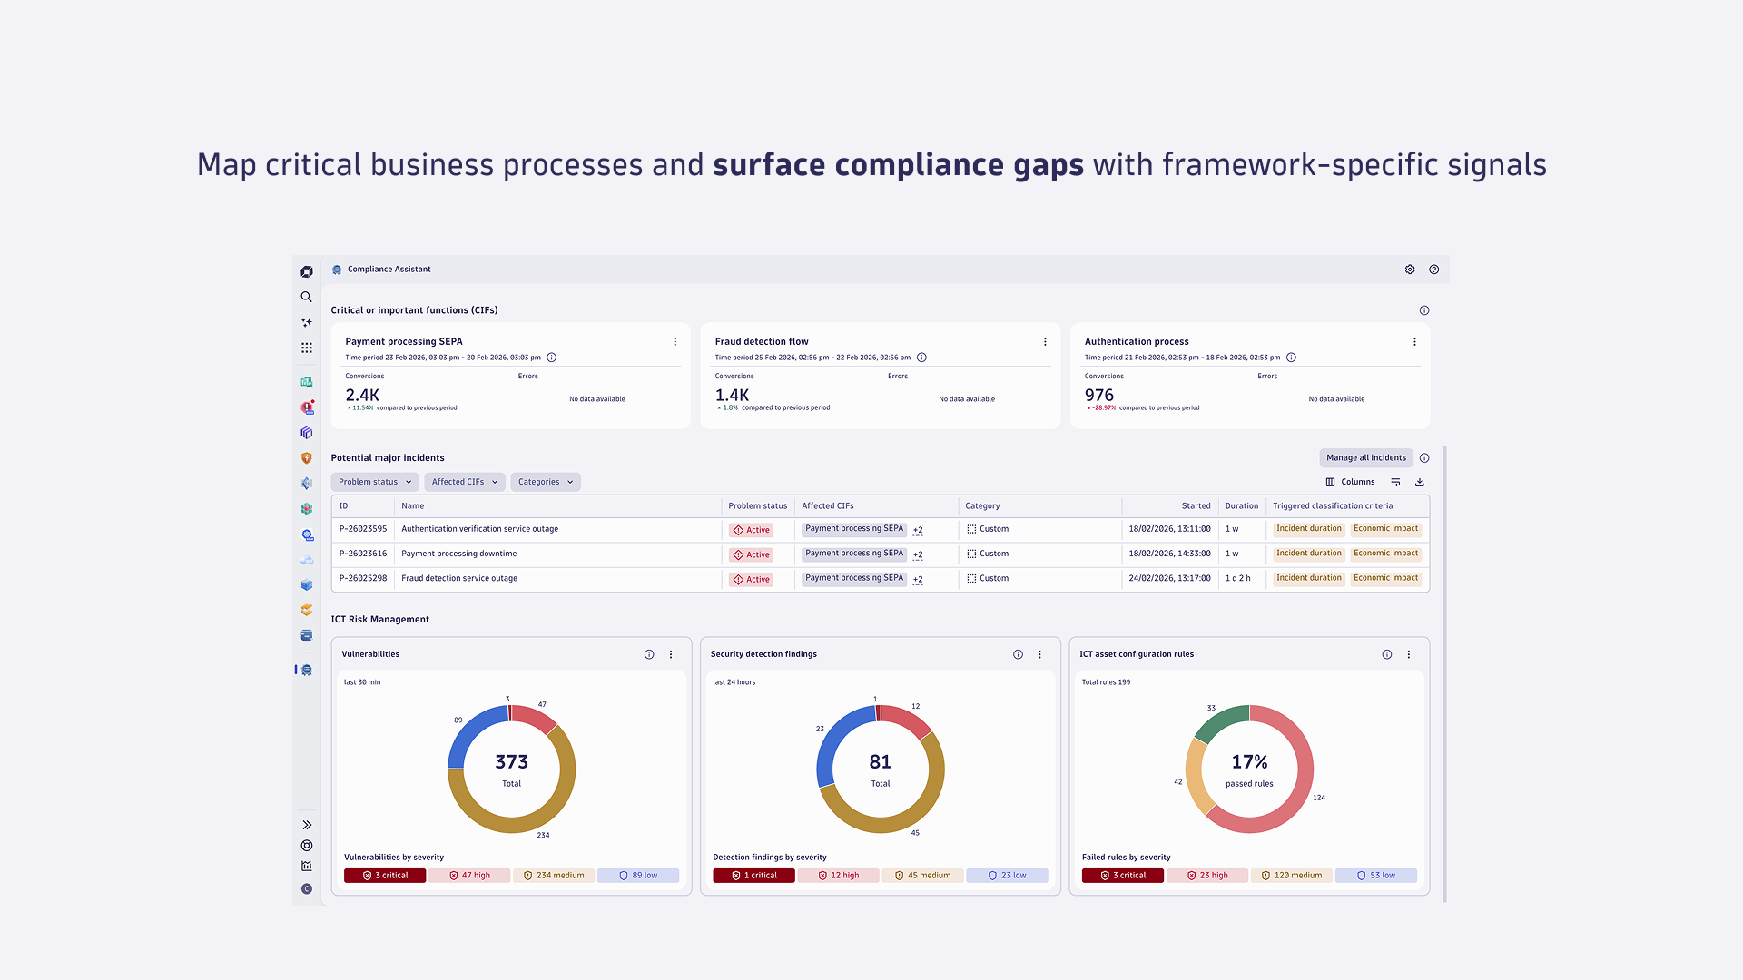The image size is (1743, 980).
Task: Open the app launcher grid icon
Action: tap(306, 347)
